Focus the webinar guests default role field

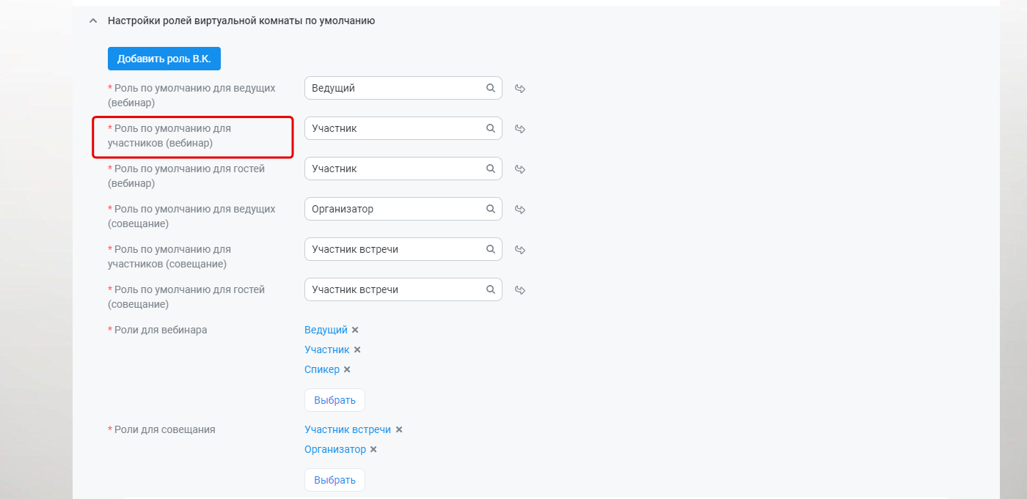[x=403, y=169]
